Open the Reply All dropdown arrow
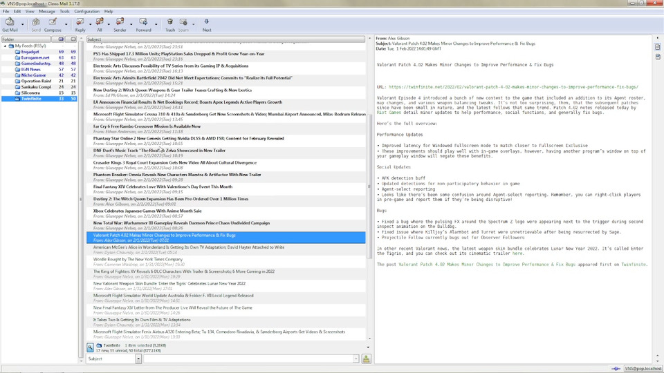Screen dimensions: 664x373 (x=109, y=25)
